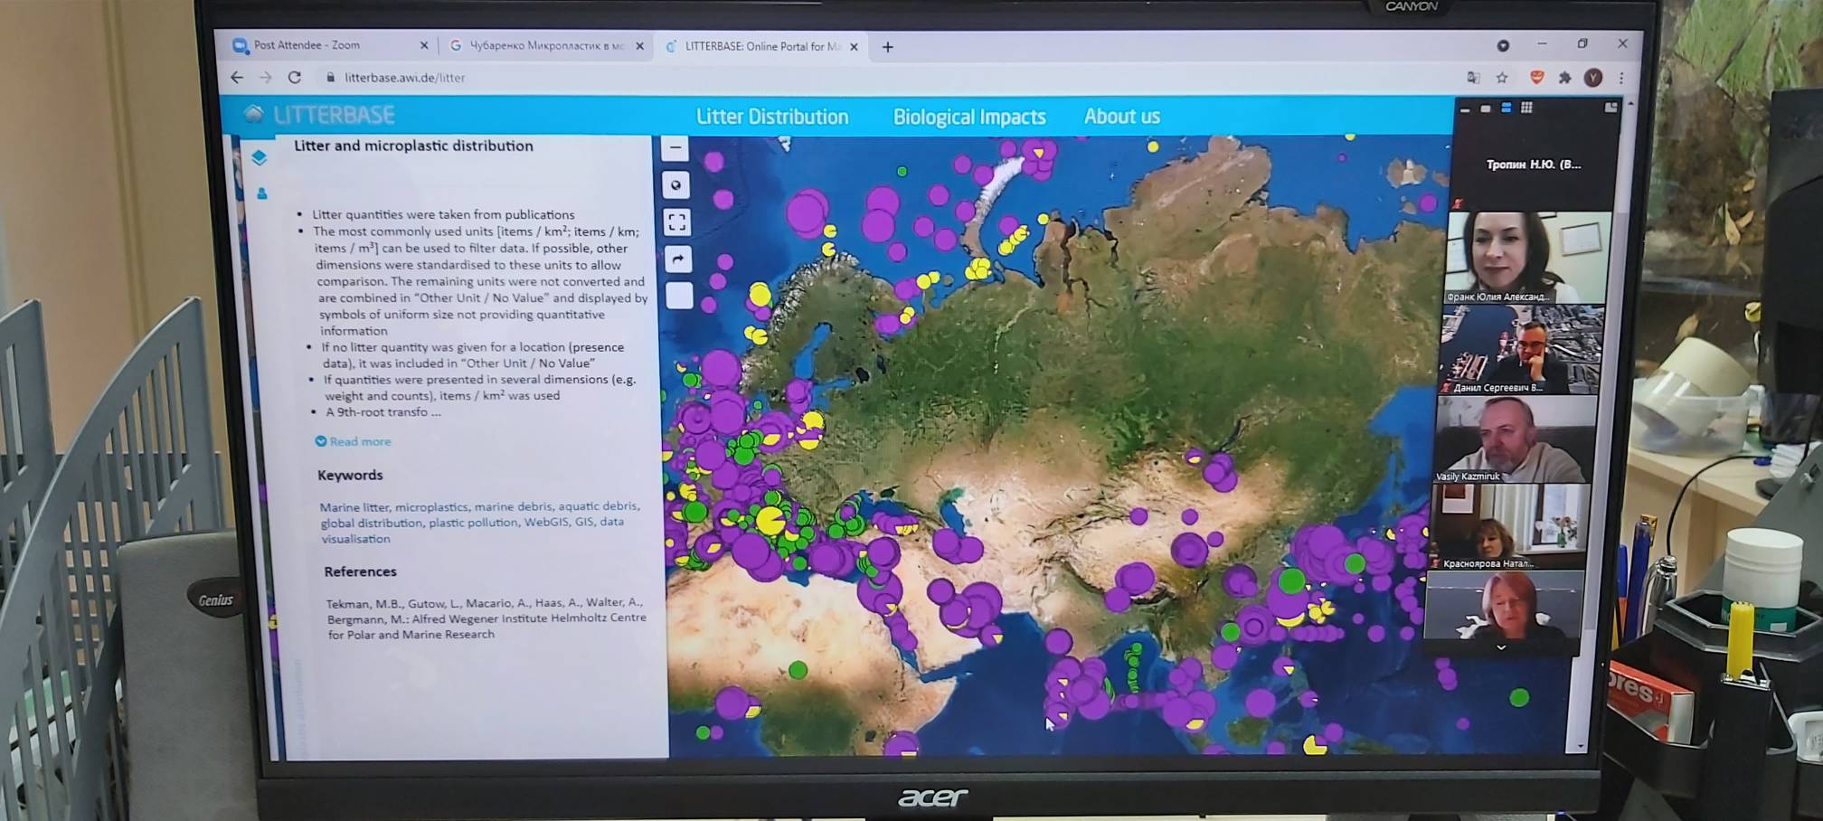
Task: Click the translate page icon
Action: (x=1473, y=78)
